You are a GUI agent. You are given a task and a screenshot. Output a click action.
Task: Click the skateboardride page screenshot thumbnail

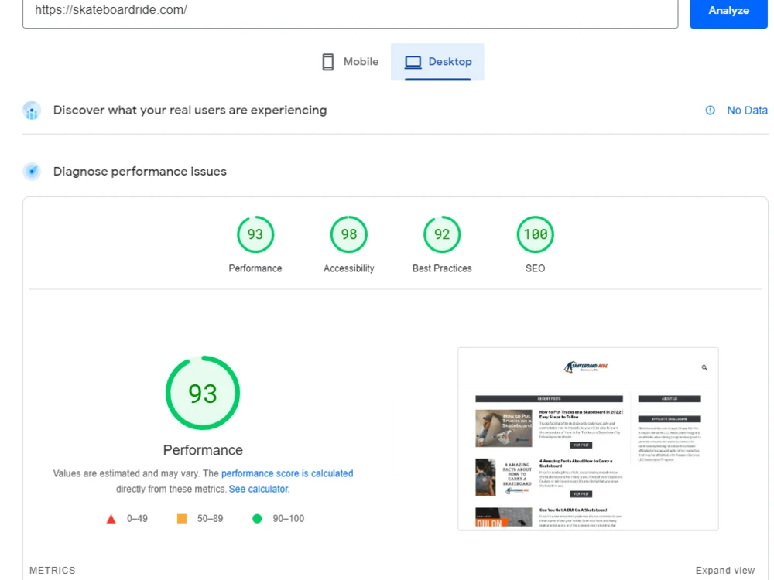click(588, 438)
